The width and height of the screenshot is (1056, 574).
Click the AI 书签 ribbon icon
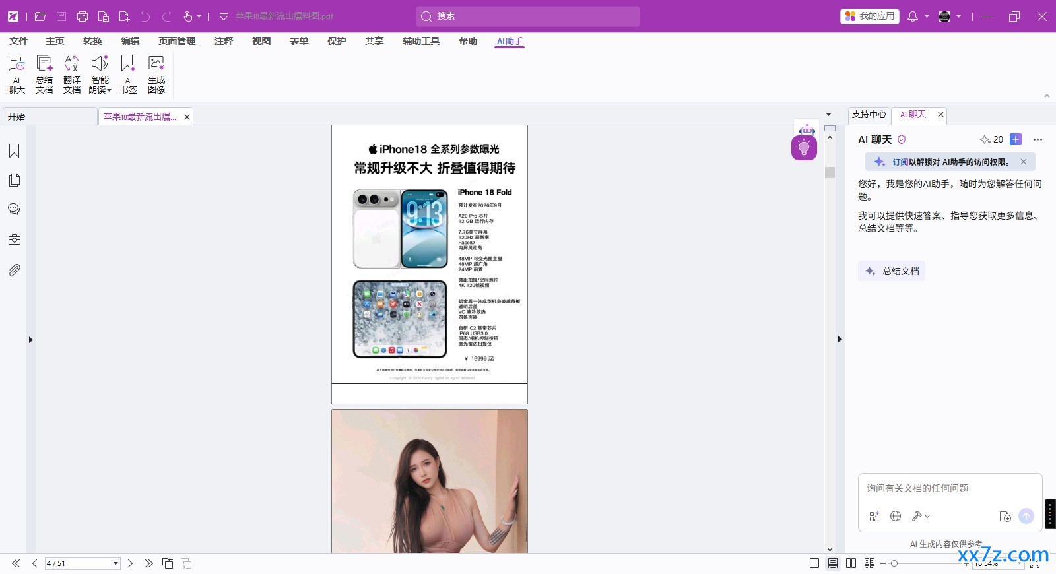point(129,75)
